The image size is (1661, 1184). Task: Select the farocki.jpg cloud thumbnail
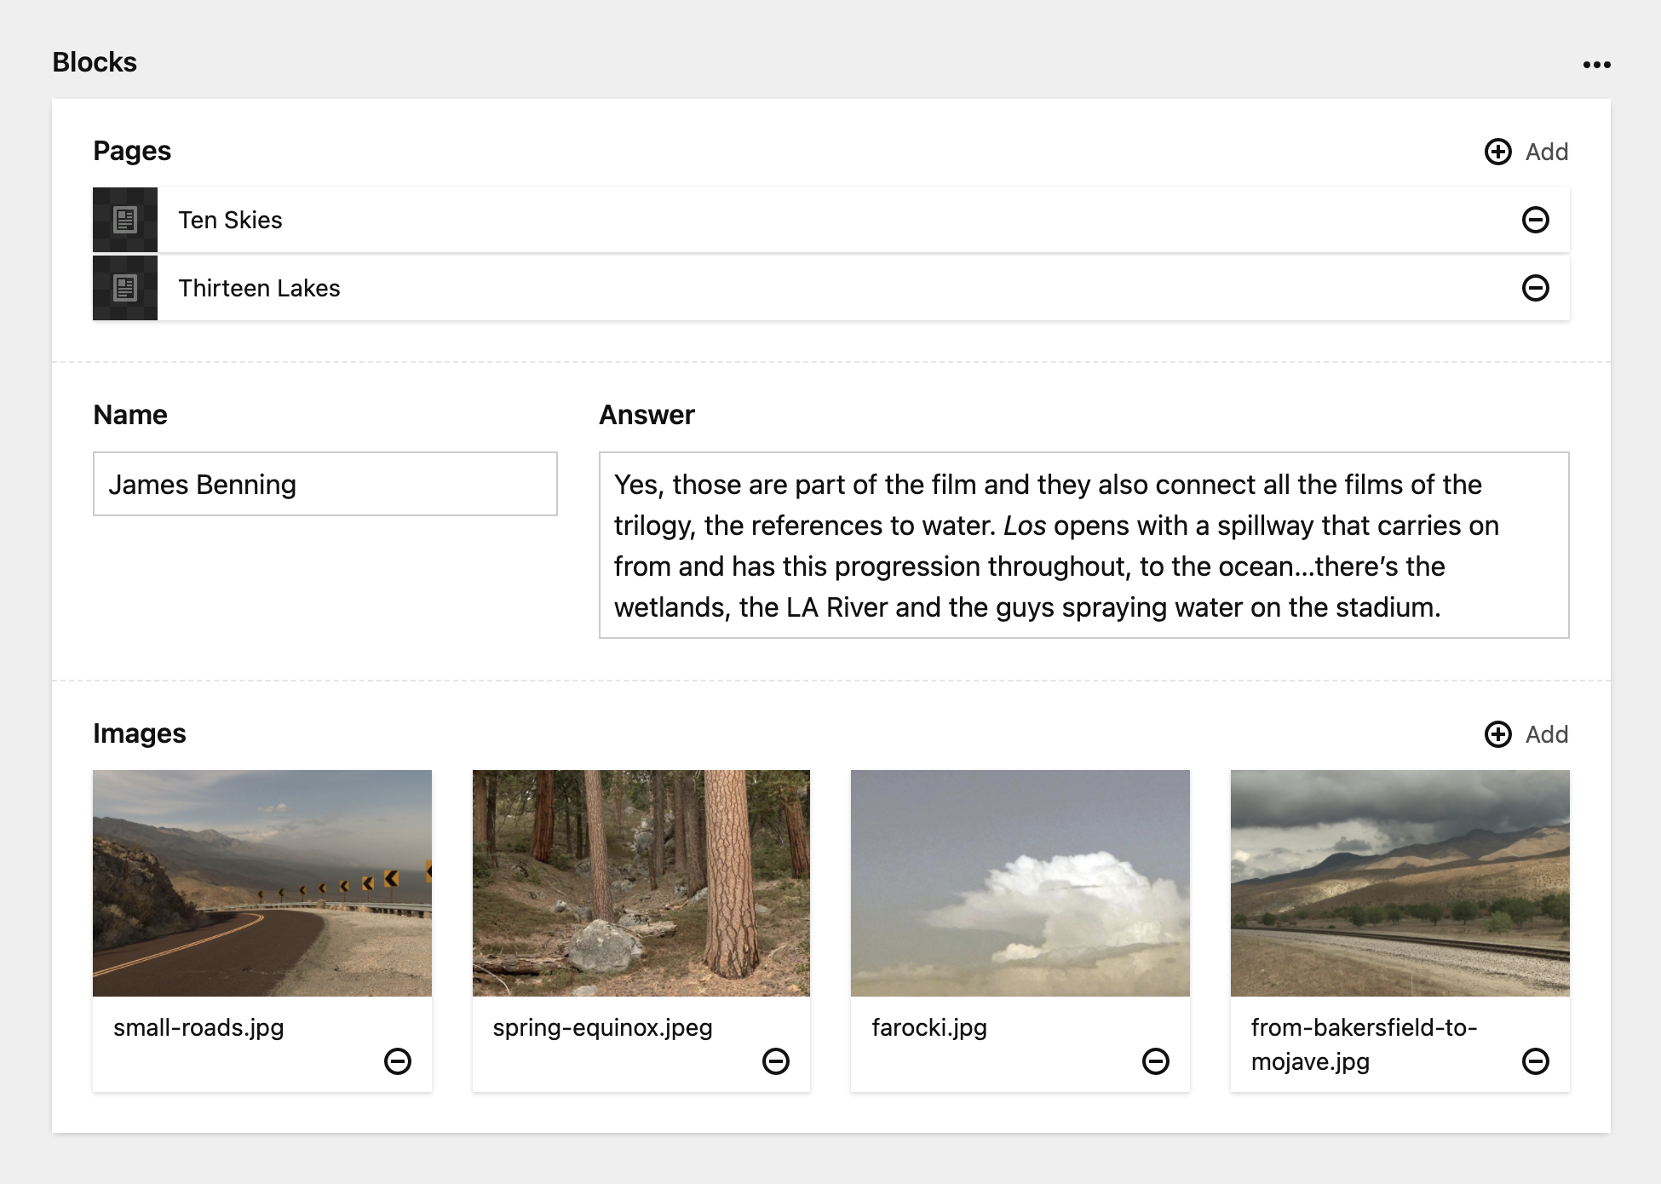[1020, 882]
